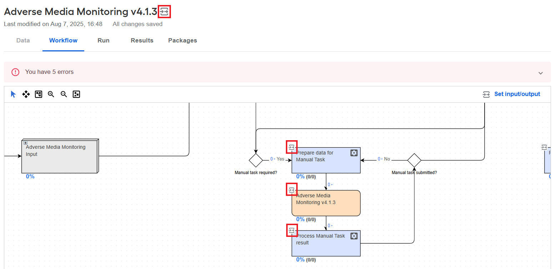Open the shapes palette toolbar icon
Image resolution: width=556 pixels, height=269 pixels.
(x=76, y=94)
